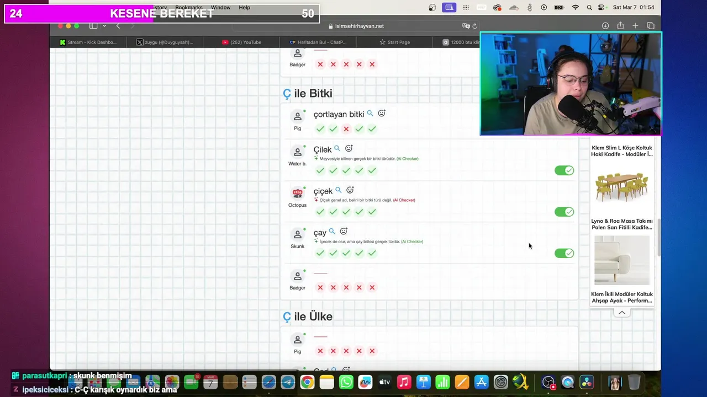Click the magnifier icon beside çay

[x=332, y=232]
